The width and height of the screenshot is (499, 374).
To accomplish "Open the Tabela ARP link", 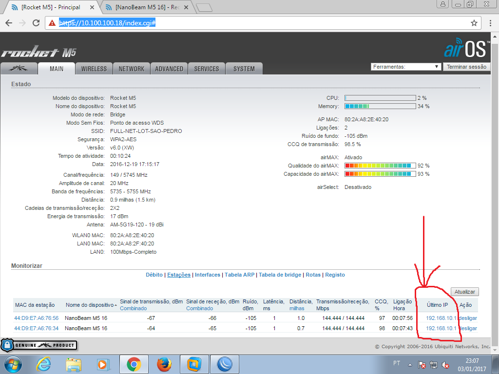I will click(240, 275).
